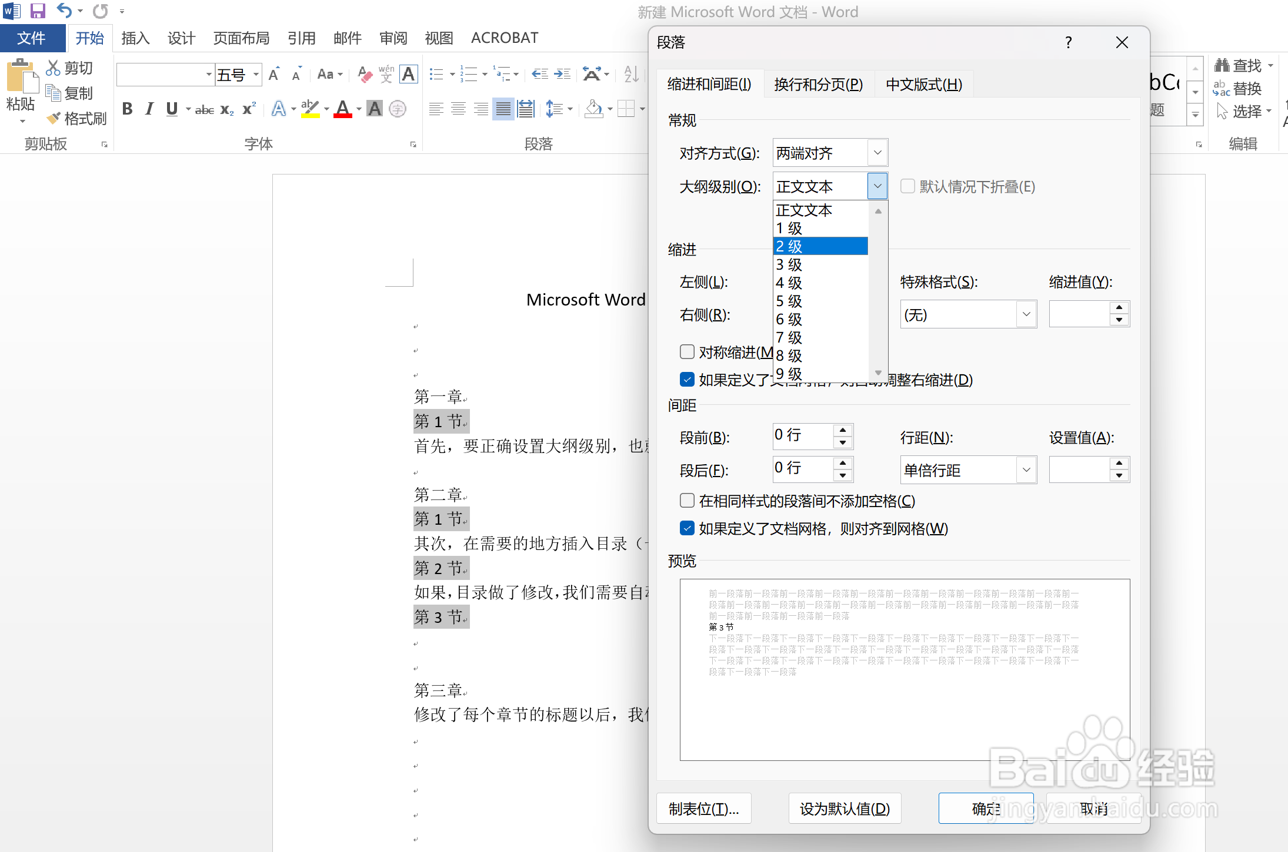Viewport: 1288px width, 852px height.
Task: Open the 对齐方式 alignment dropdown
Action: (x=877, y=152)
